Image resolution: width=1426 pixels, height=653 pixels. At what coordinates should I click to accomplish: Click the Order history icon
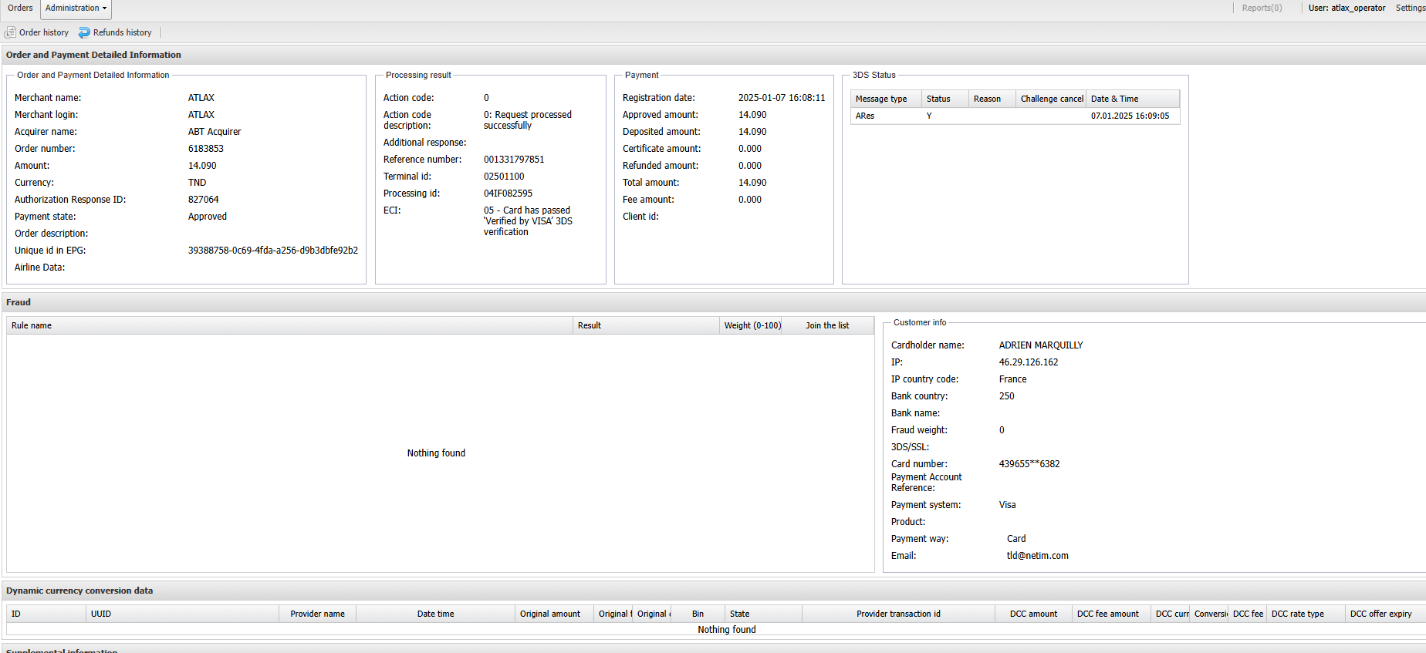(10, 32)
